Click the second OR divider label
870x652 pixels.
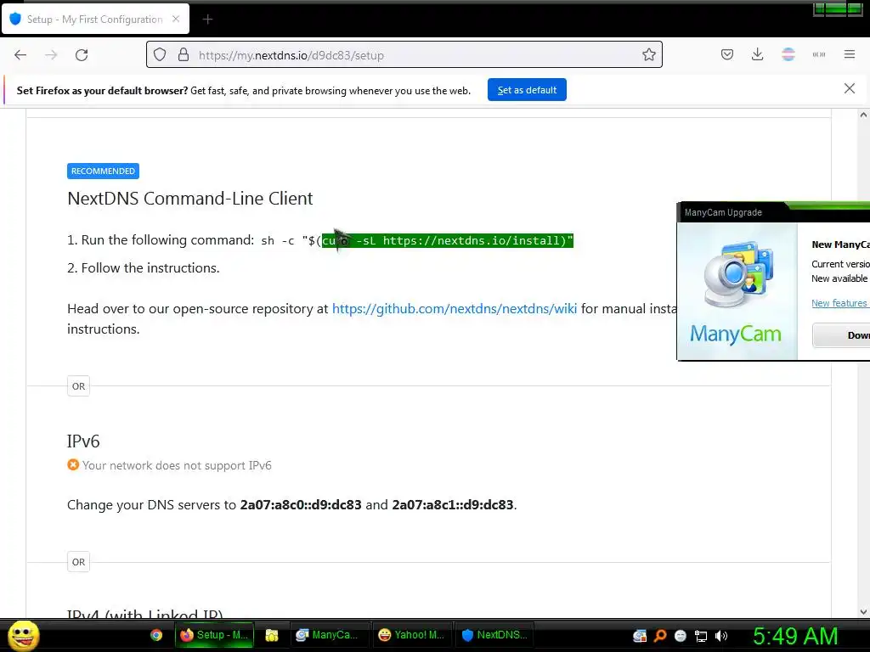(78, 562)
